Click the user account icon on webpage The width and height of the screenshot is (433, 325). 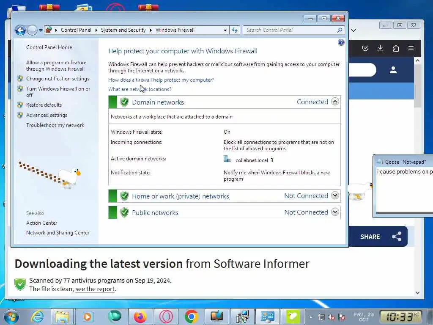(x=393, y=70)
